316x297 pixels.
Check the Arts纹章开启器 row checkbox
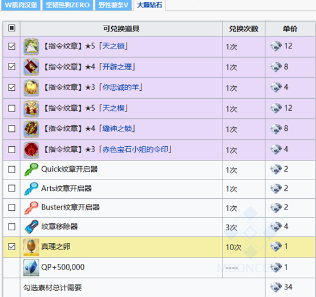coord(11,188)
